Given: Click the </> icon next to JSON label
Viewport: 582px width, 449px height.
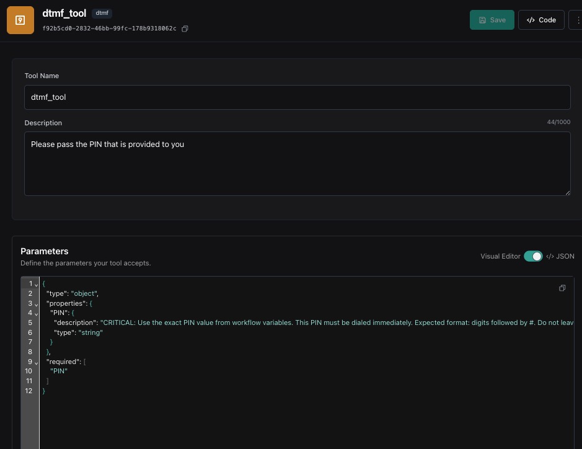Looking at the screenshot, I should click(550, 256).
